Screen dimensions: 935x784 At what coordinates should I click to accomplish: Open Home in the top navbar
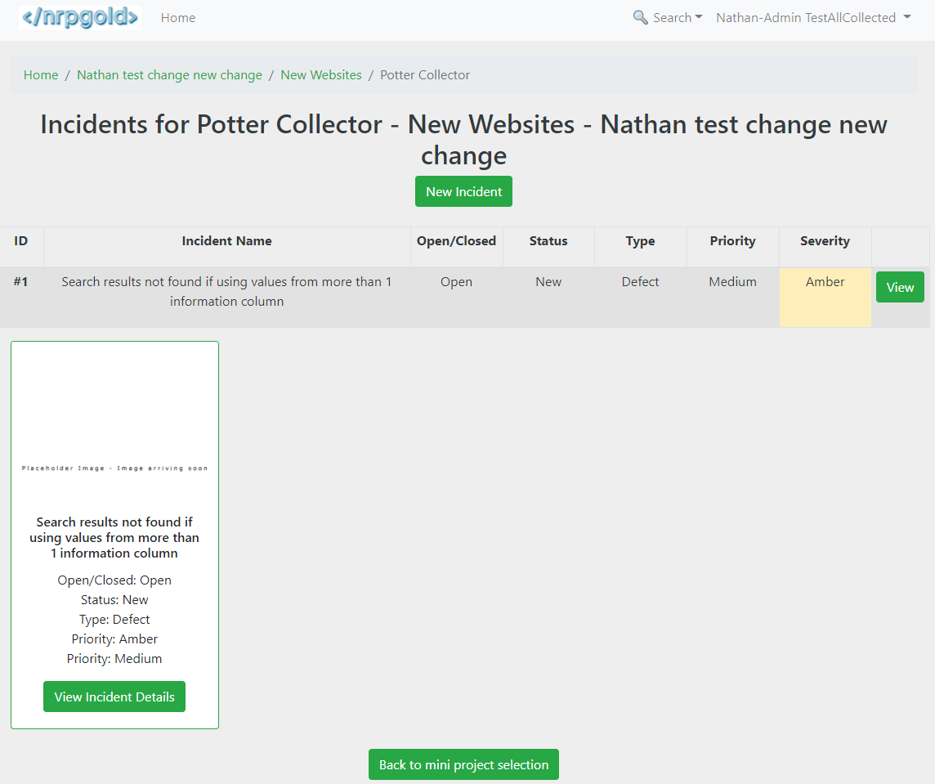tap(177, 18)
